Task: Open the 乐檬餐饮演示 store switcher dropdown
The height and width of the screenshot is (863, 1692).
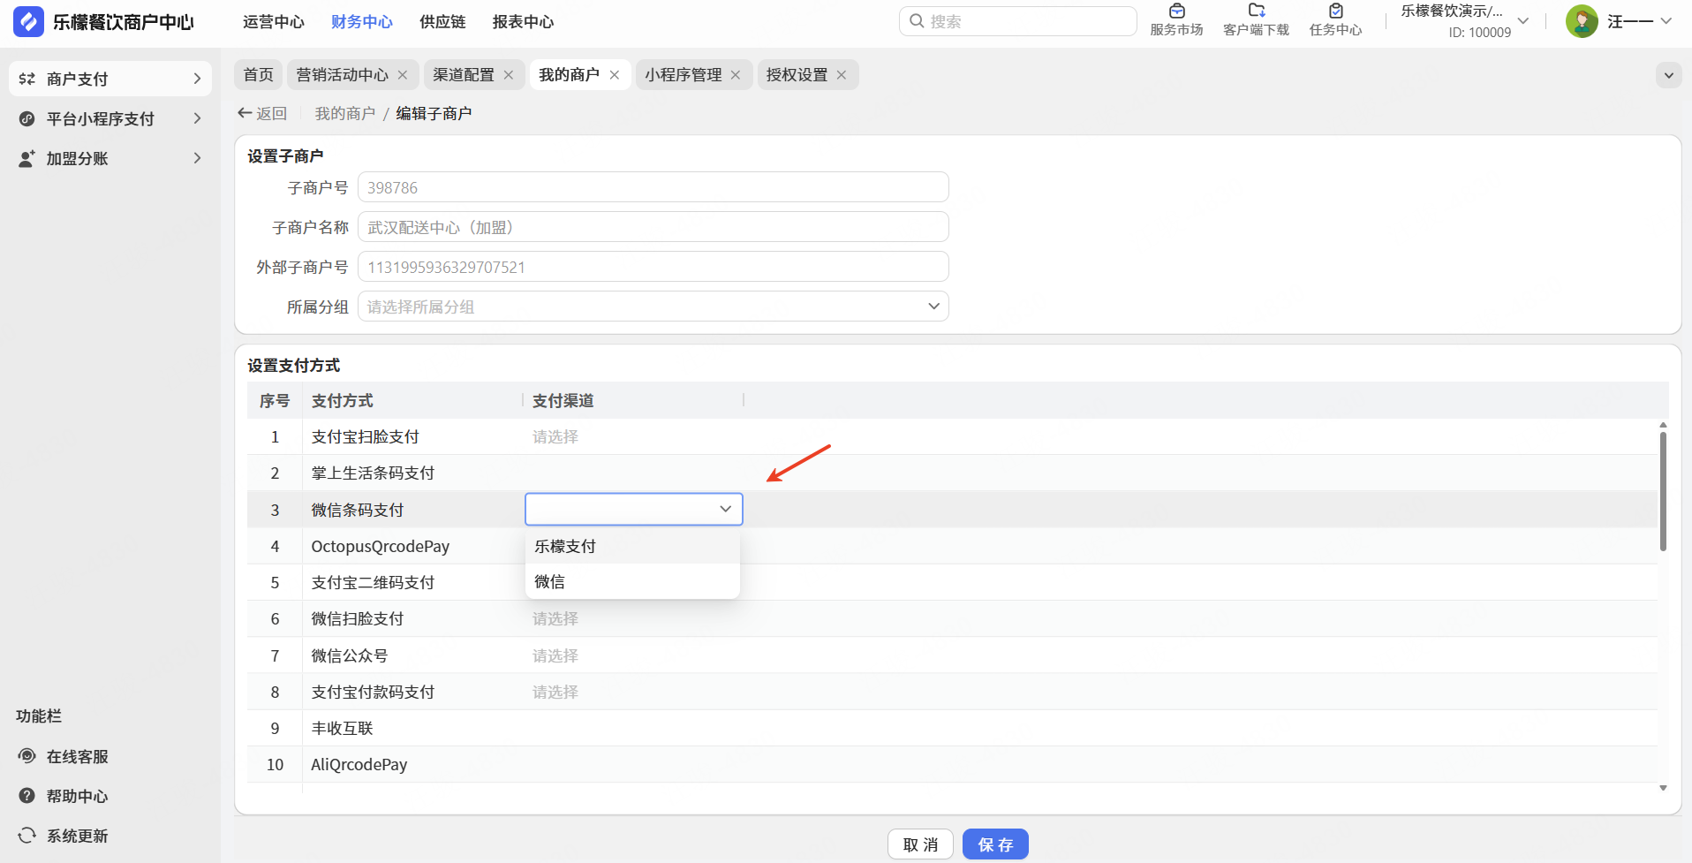Action: click(1522, 21)
